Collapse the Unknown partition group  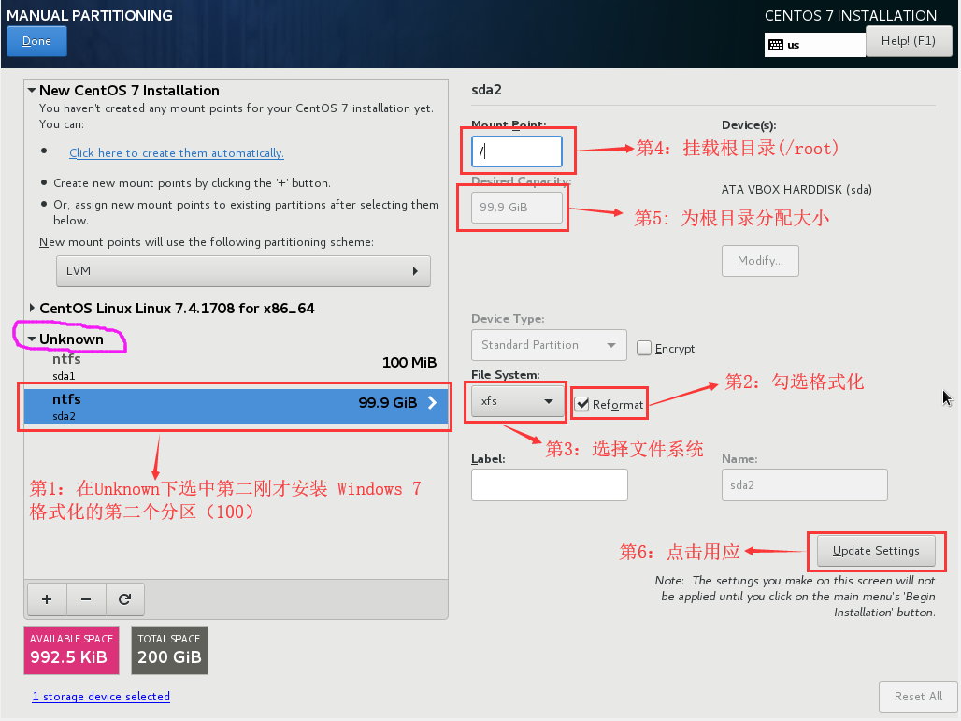pyautogui.click(x=32, y=339)
